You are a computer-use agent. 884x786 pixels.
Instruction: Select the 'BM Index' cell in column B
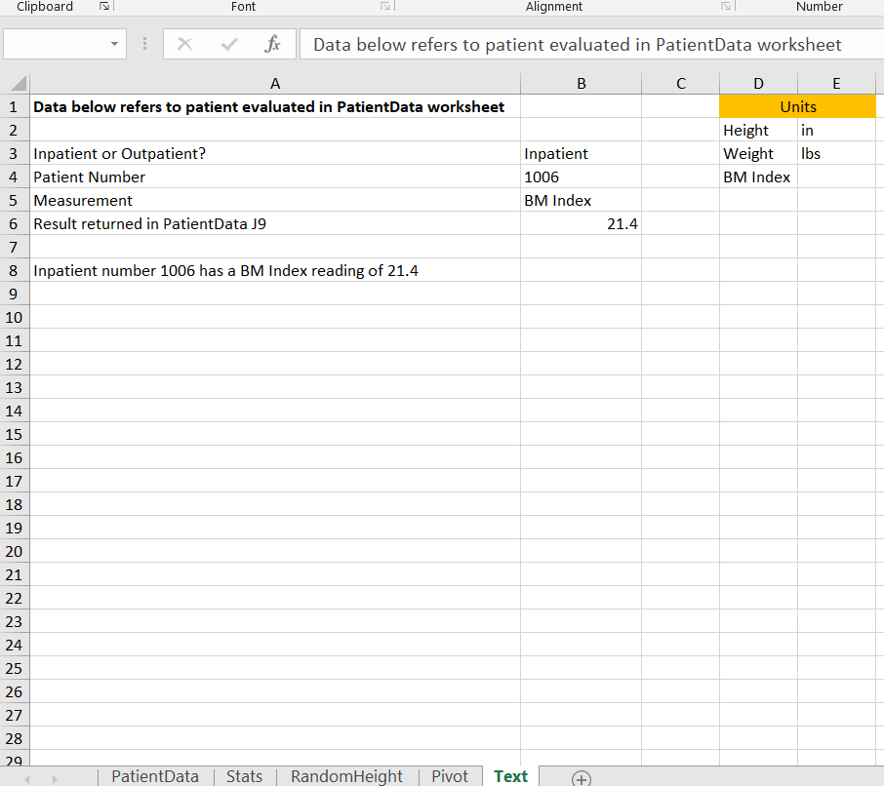[582, 201]
